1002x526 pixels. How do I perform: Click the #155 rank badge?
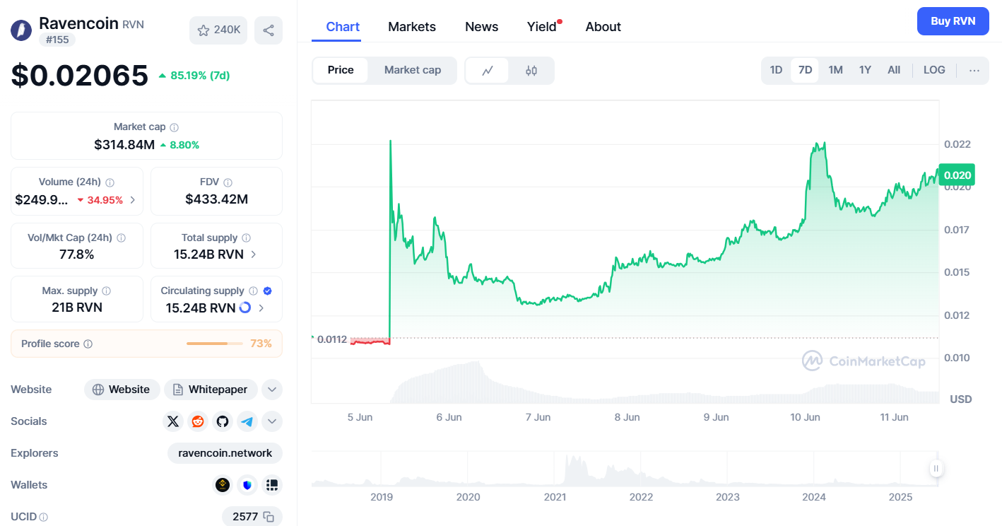click(57, 40)
